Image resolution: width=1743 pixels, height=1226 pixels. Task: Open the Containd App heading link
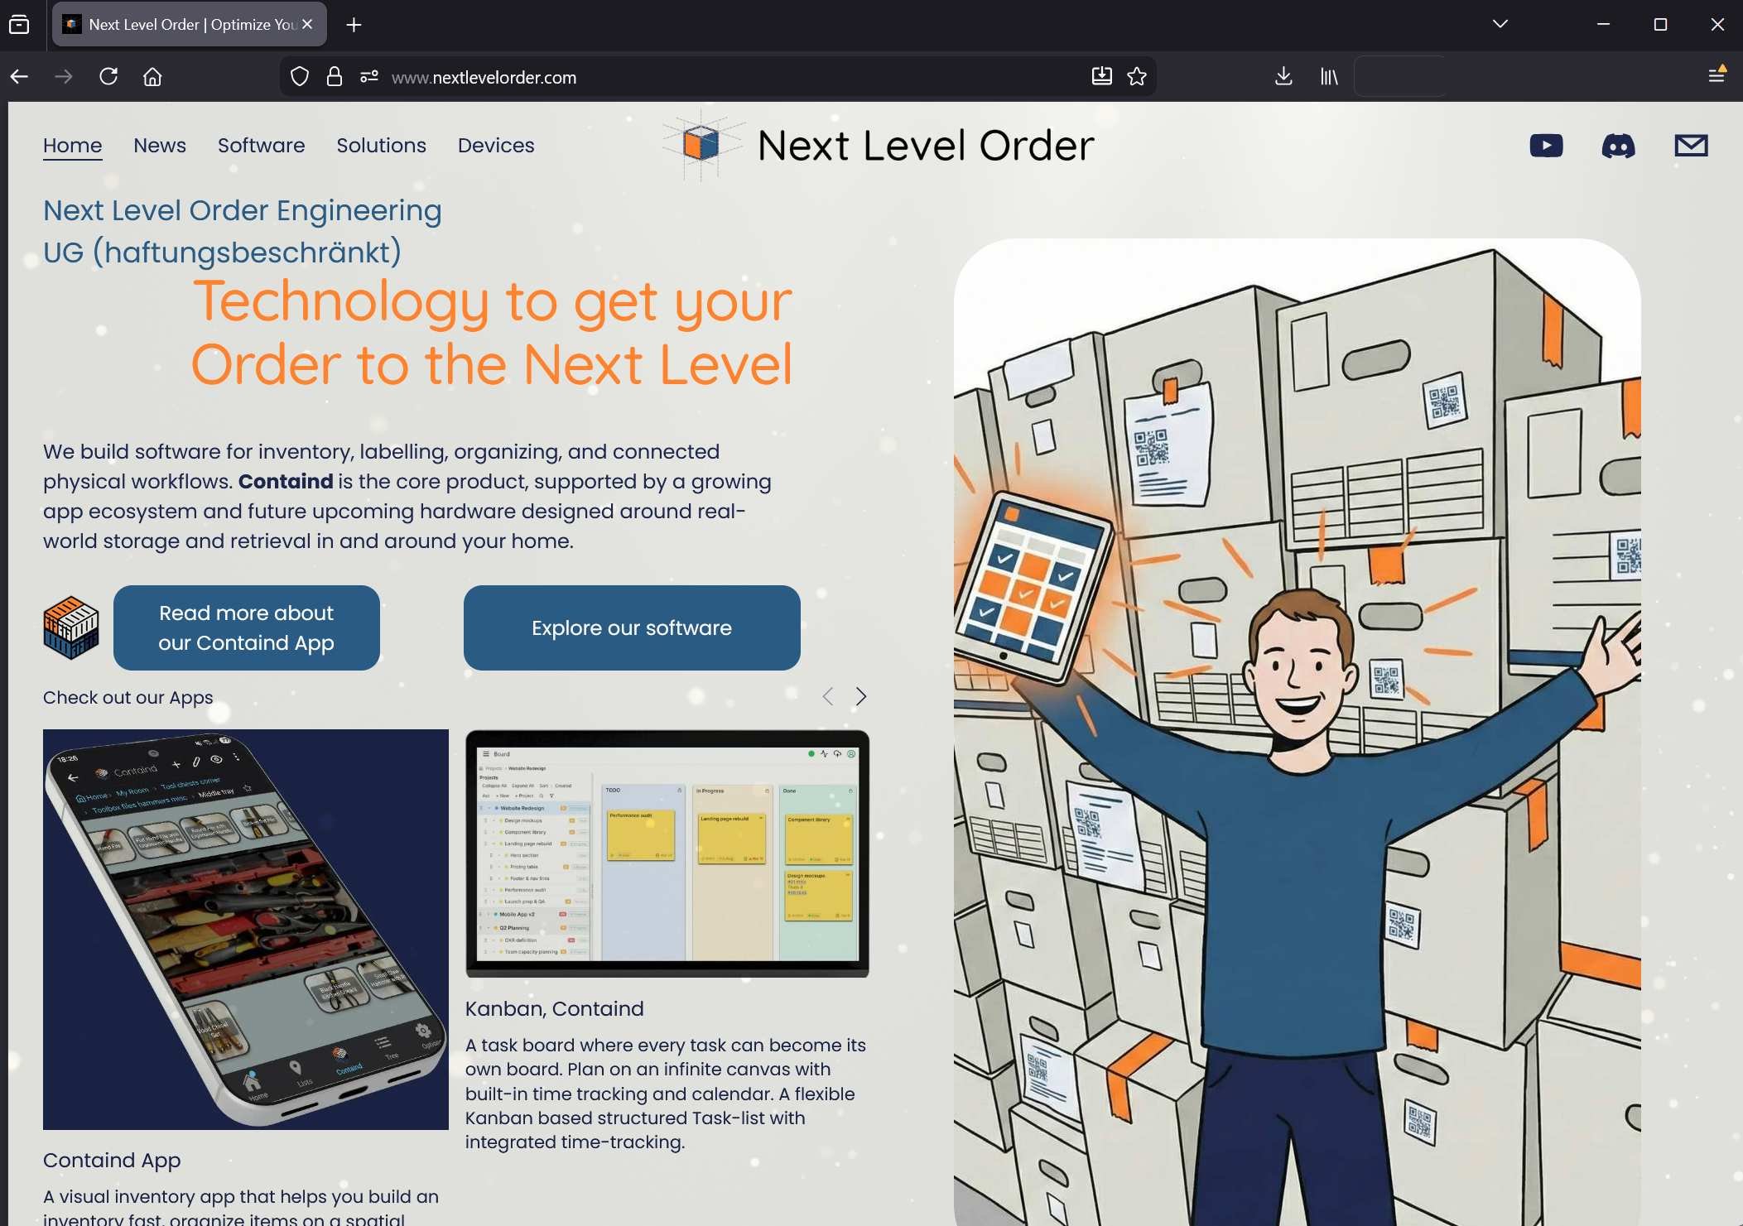point(112,1161)
